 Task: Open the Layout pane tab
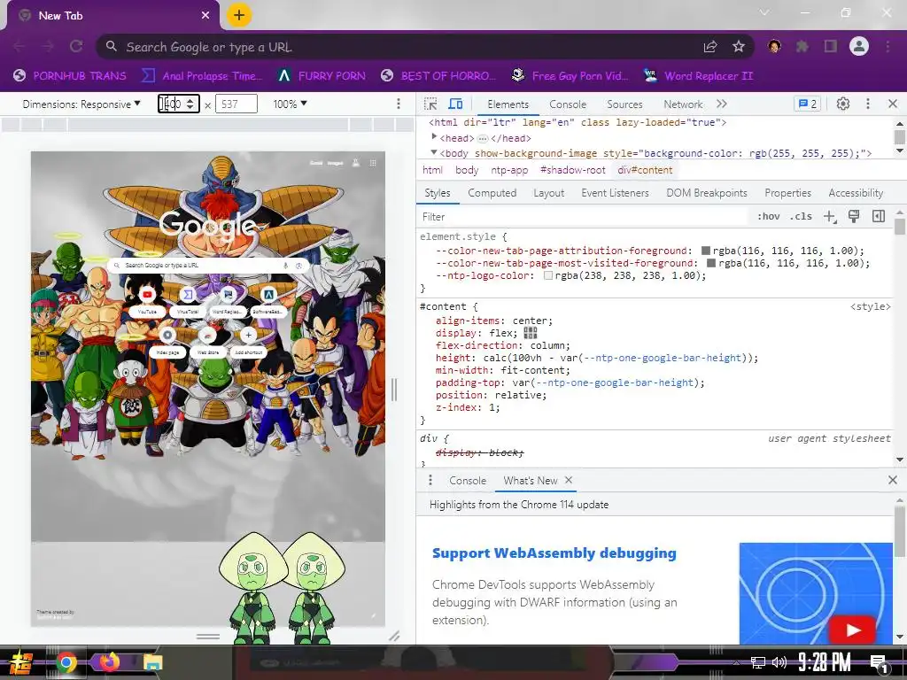[x=548, y=193]
